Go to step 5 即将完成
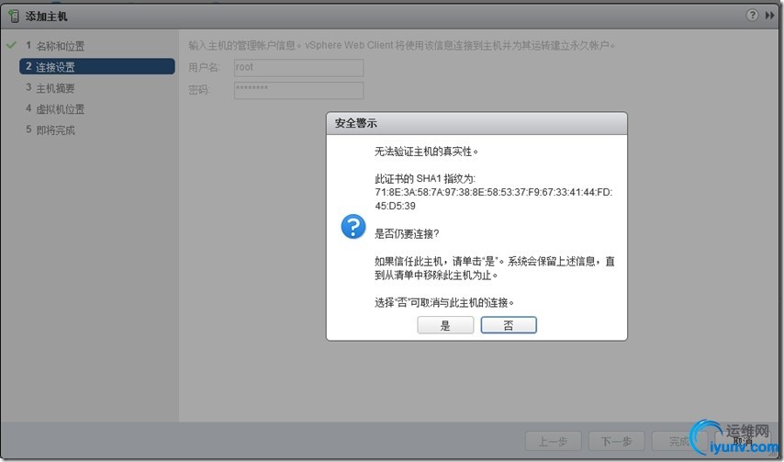Screen dimensions: 784x462 pos(50,130)
